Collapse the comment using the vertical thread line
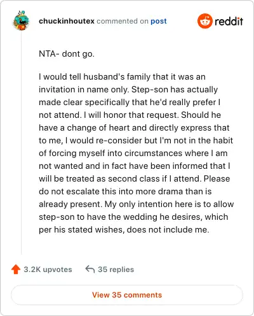Image resolution: width=254 pixels, height=316 pixels. [21, 143]
